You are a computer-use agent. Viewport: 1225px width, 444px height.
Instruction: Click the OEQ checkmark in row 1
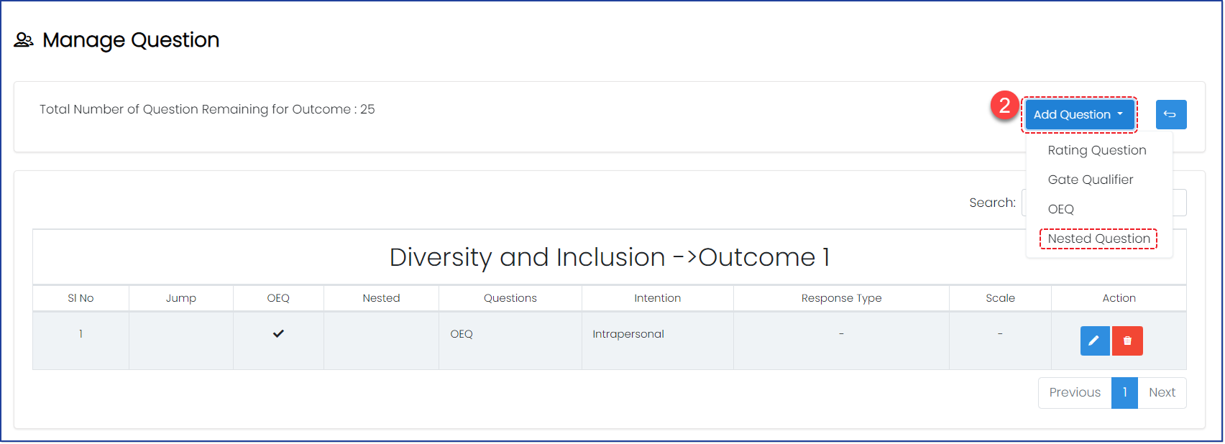coord(278,333)
